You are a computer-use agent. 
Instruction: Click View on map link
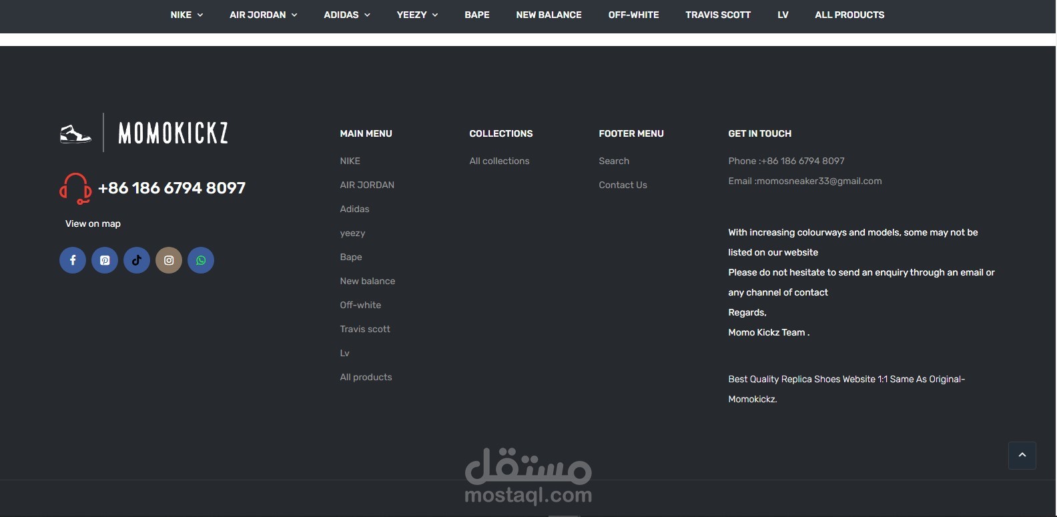[93, 223]
